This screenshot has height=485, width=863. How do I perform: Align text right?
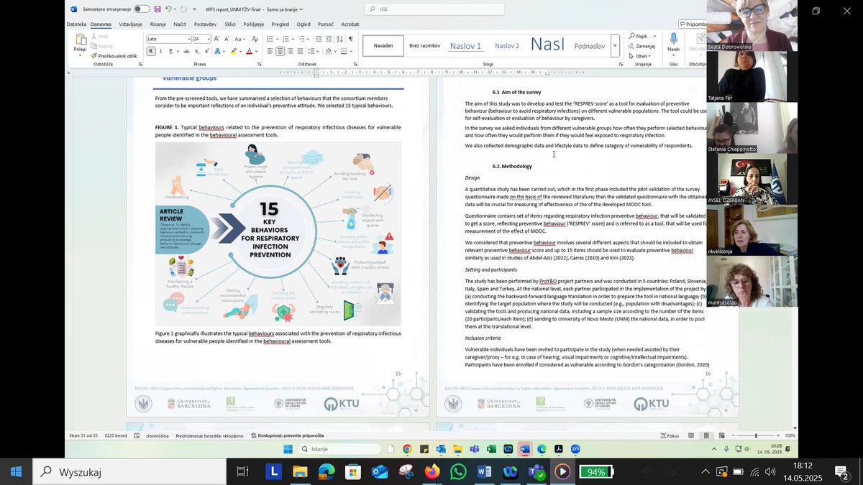point(290,51)
